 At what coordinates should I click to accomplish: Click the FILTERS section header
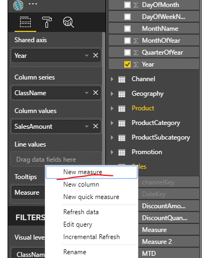coord(30,217)
